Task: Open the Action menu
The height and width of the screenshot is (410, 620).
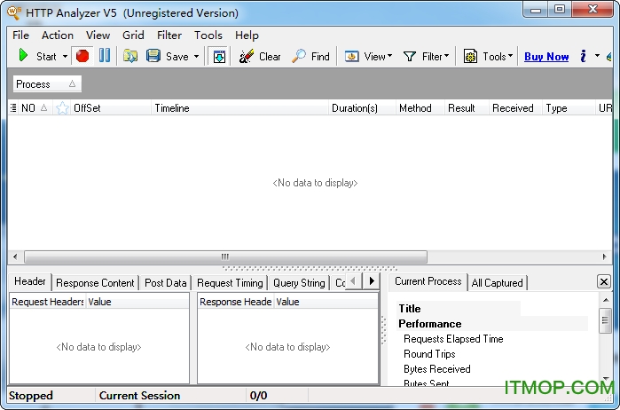Action: coord(58,35)
